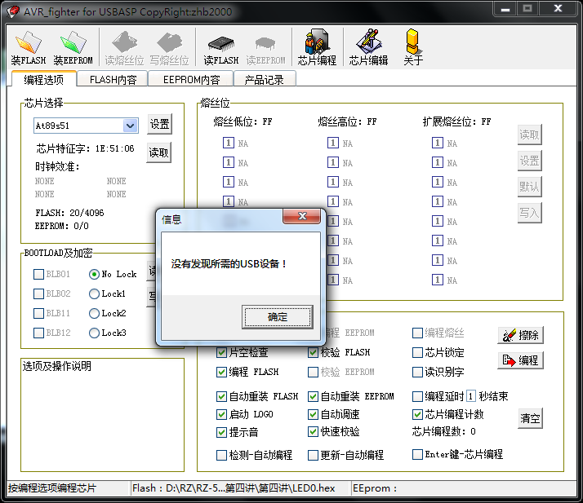This screenshot has height=503, width=583.
Task: Select the Lock1 radio button
Action: pyautogui.click(x=94, y=294)
